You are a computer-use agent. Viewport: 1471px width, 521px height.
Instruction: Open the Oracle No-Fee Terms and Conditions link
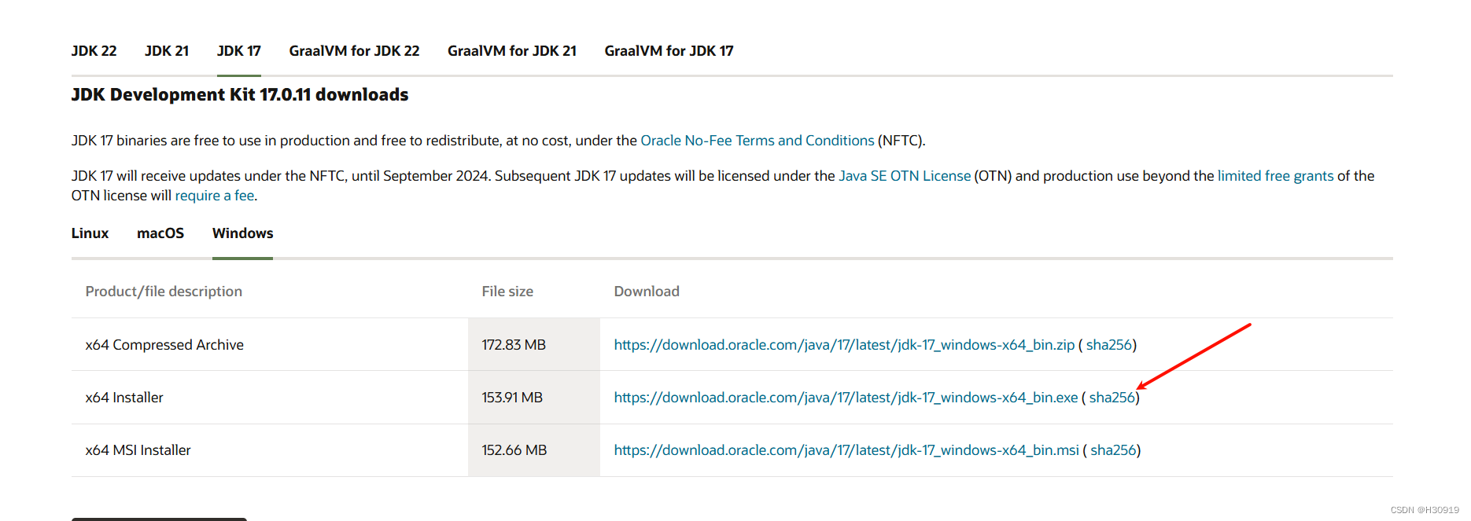click(758, 140)
